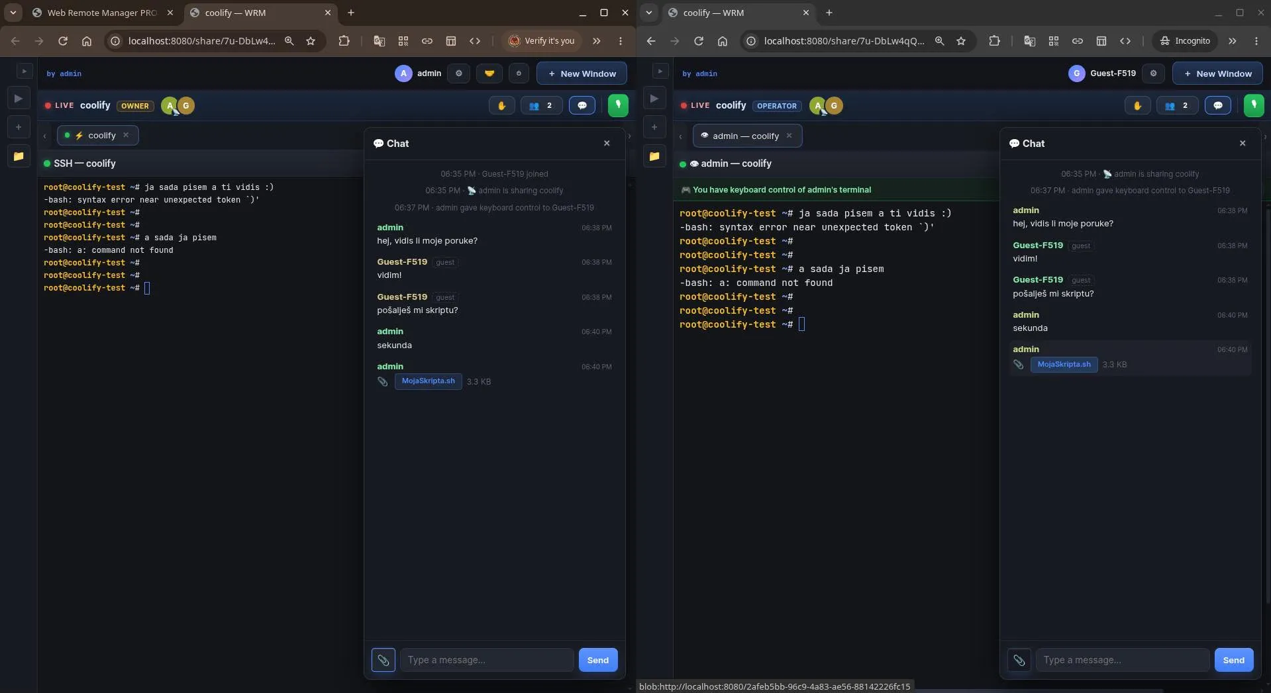
Task: Close the Chat panel in guest window
Action: point(1243,143)
